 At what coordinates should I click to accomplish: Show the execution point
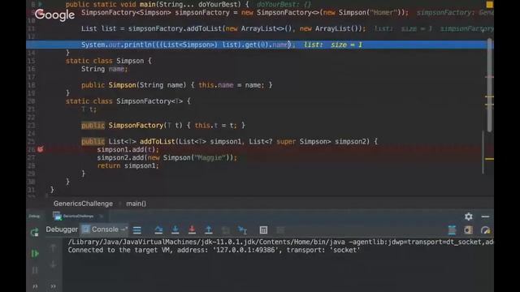tap(137, 230)
